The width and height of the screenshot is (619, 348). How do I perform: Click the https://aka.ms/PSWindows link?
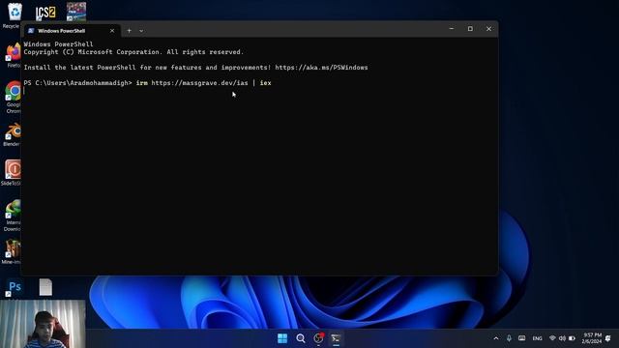point(321,68)
